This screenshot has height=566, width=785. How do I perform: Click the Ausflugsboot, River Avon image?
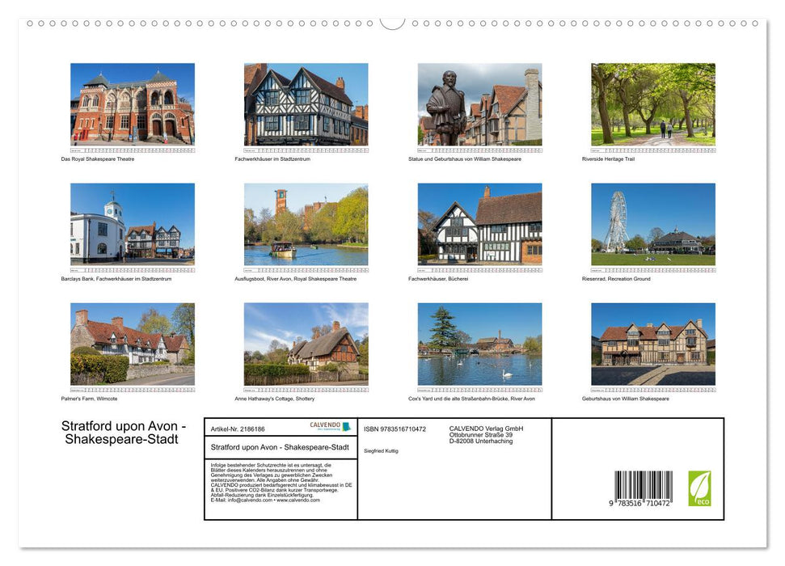pos(306,225)
